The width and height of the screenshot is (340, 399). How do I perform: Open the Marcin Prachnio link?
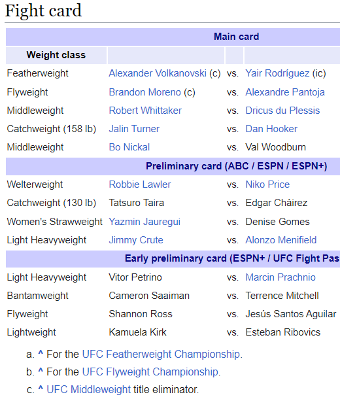click(280, 277)
